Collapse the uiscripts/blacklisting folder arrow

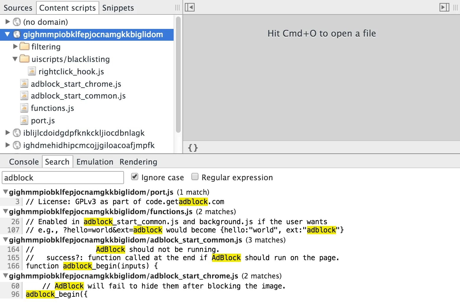(x=15, y=59)
